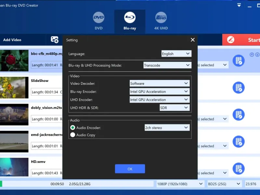Click the disc capacity usage bar

click(77, 184)
